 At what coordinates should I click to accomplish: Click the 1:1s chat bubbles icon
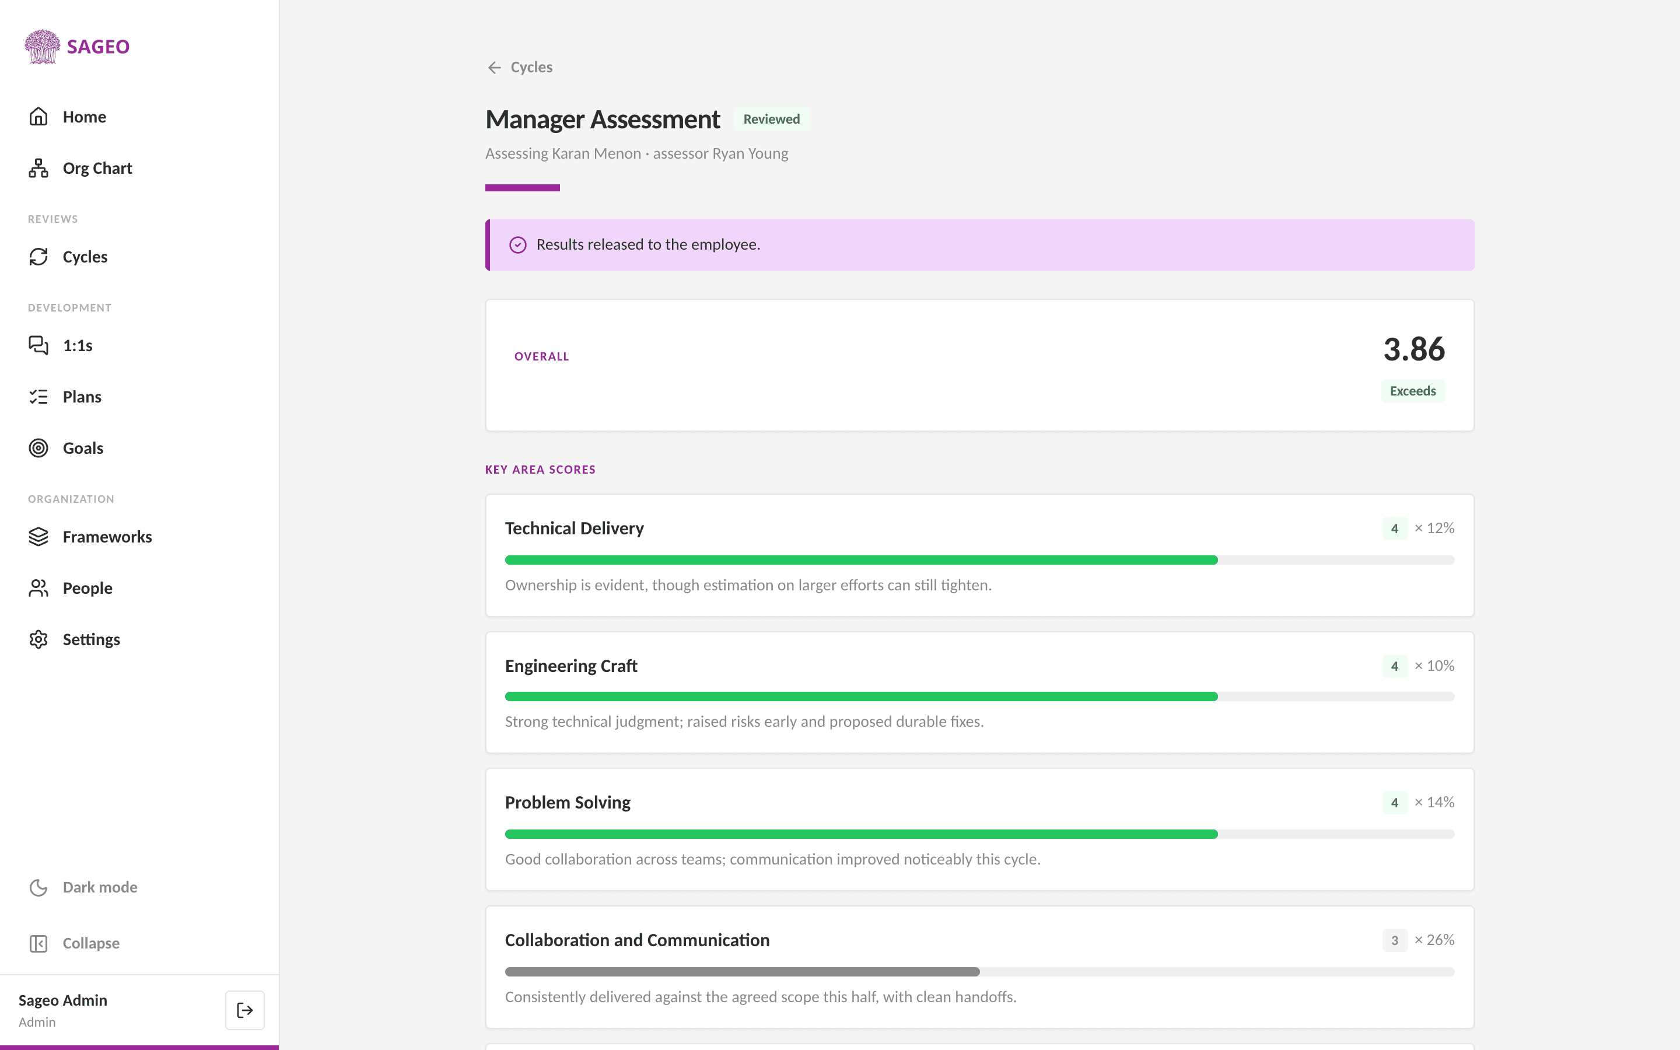tap(38, 345)
